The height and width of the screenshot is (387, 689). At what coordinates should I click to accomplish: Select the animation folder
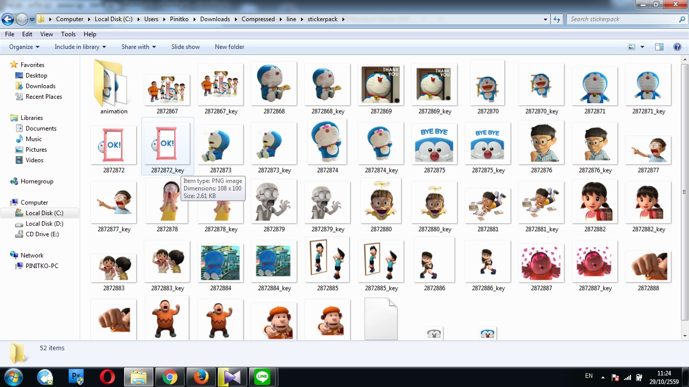pyautogui.click(x=114, y=88)
